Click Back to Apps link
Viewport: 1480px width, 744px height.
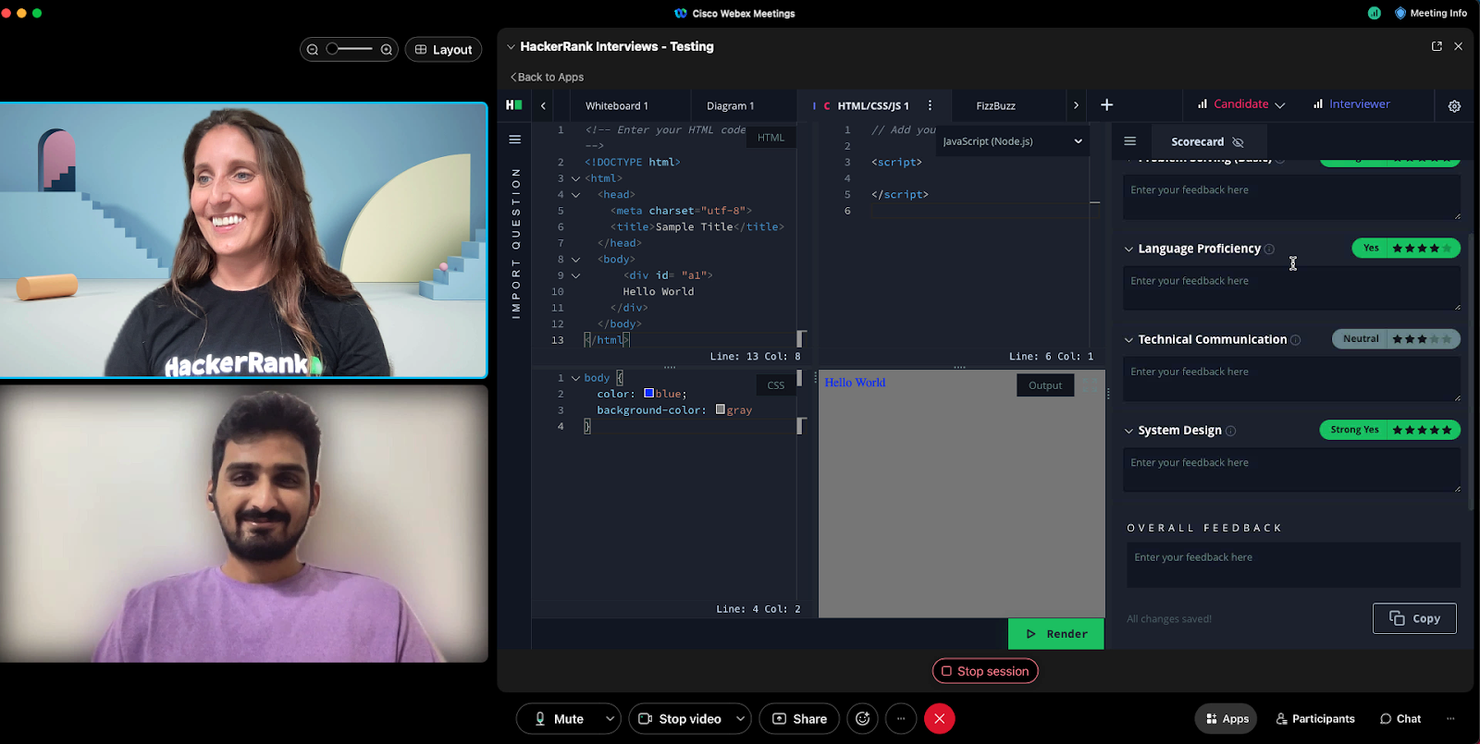point(547,78)
